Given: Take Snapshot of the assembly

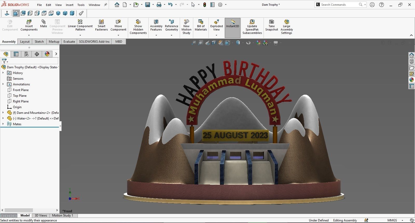Looking at the screenshot, I should 272,25.
